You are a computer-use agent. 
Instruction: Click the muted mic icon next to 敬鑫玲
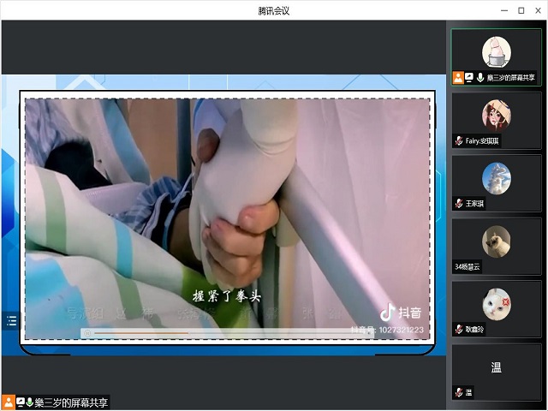[459, 329]
